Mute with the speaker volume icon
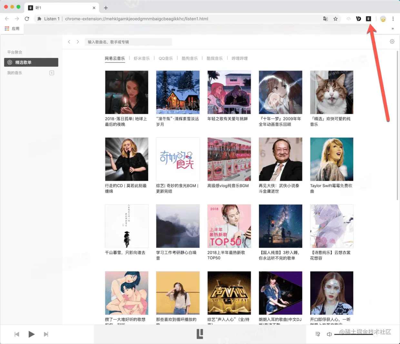Image resolution: width=400 pixels, height=344 pixels. coord(329,334)
